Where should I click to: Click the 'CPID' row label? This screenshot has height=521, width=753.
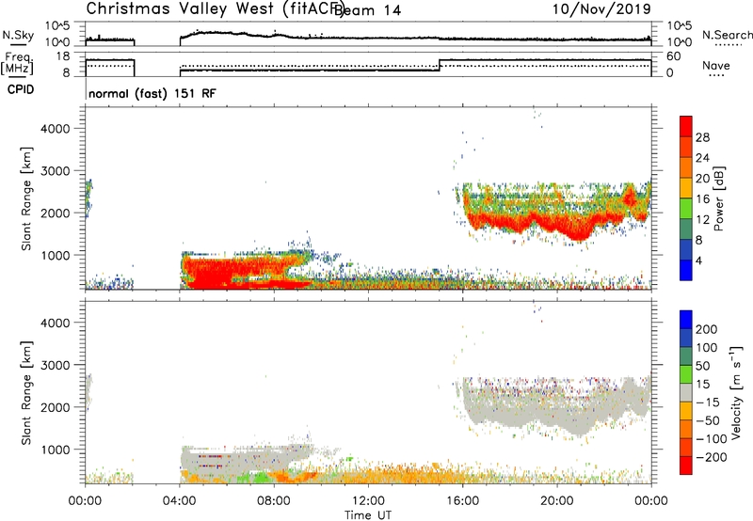(x=21, y=89)
